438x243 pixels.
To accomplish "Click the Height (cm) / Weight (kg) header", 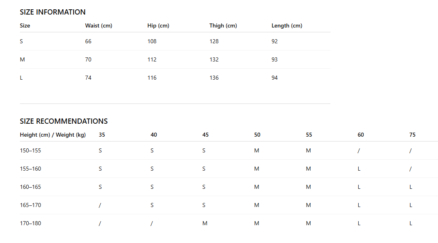I will point(53,135).
